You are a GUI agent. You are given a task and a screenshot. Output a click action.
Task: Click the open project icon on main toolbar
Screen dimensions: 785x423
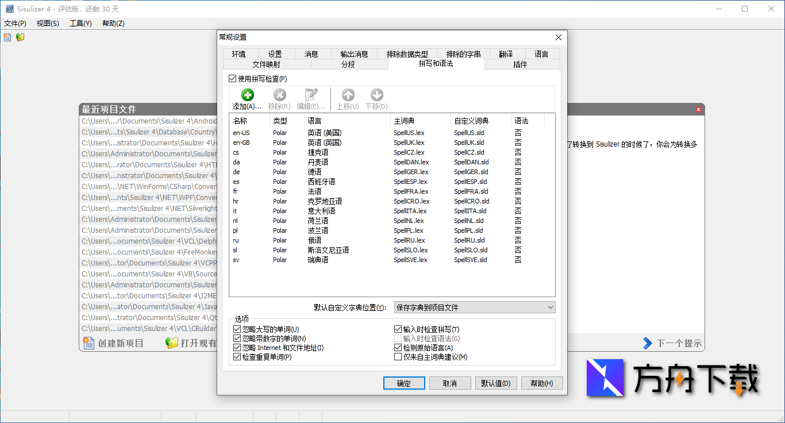coord(20,36)
